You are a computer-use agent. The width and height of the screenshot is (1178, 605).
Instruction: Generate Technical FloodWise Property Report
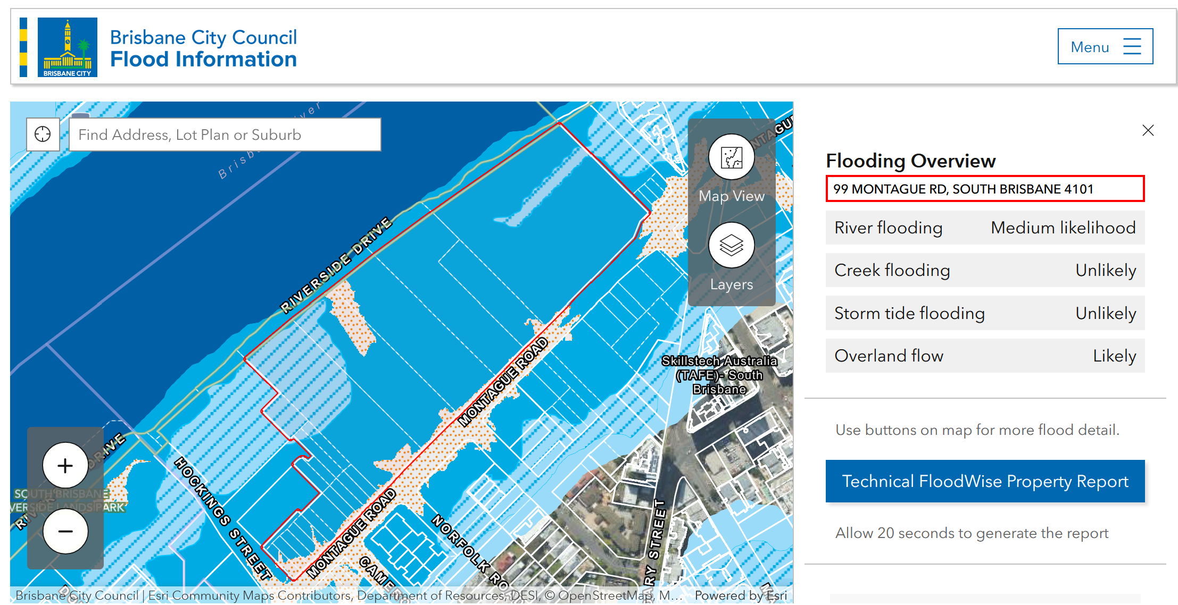[984, 481]
